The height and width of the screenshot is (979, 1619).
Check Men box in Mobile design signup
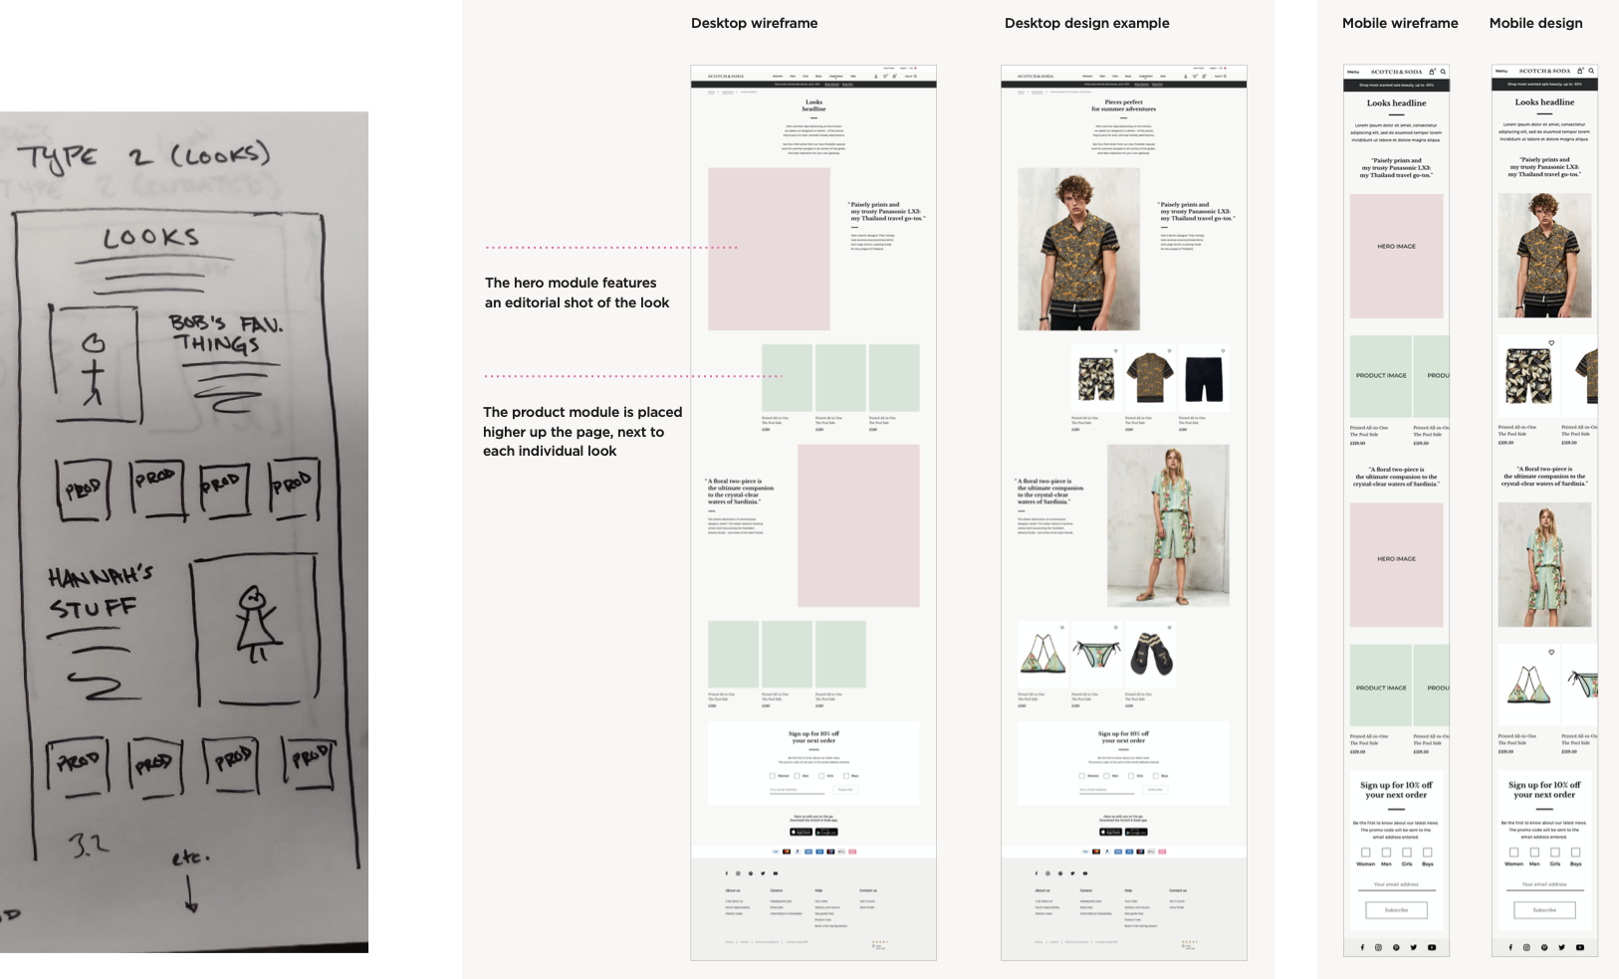pyautogui.click(x=1534, y=853)
